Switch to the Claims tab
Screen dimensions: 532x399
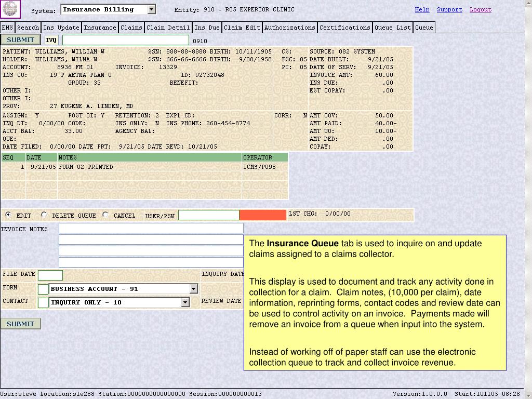click(131, 28)
